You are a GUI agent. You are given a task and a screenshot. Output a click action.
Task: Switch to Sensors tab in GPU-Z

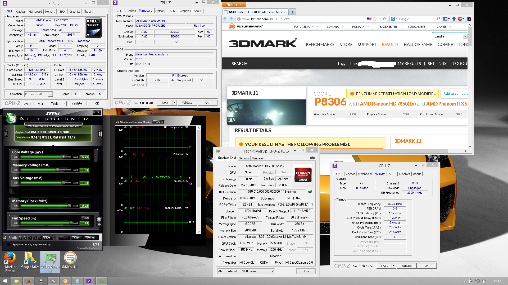tap(244, 158)
